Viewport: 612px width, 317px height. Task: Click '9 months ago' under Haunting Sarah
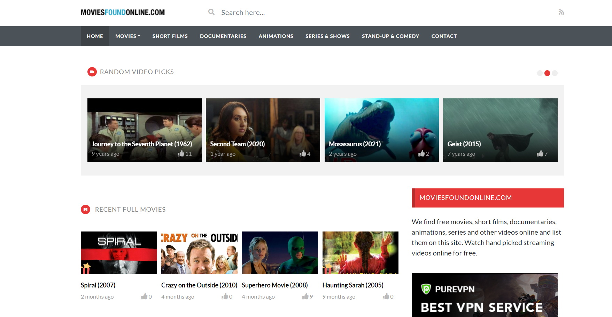(339, 297)
